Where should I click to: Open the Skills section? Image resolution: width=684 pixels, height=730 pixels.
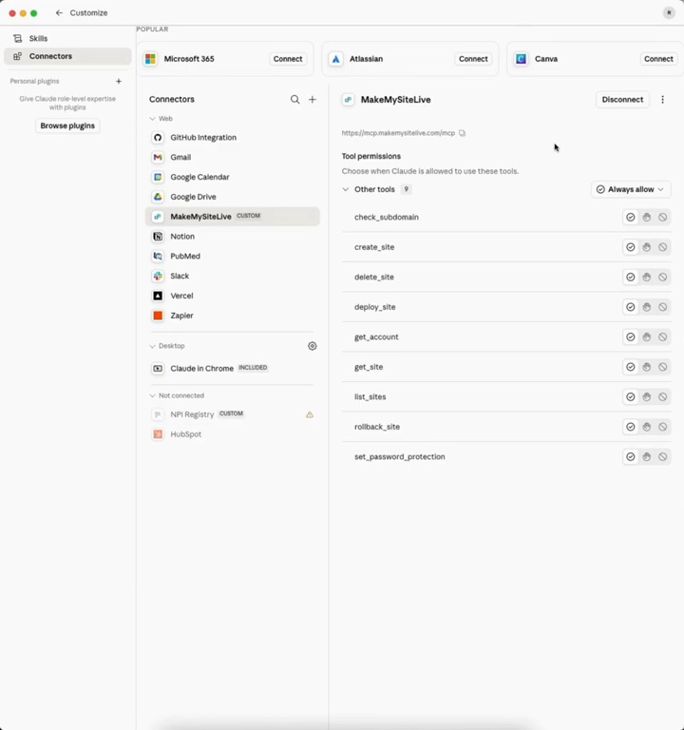[67, 38]
